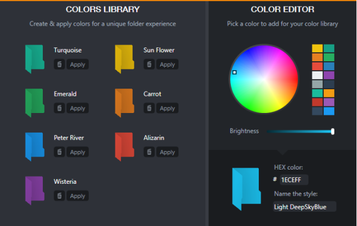This screenshot has width=357, height=226.
Task: Select the gray palette swatch
Action: point(317,84)
